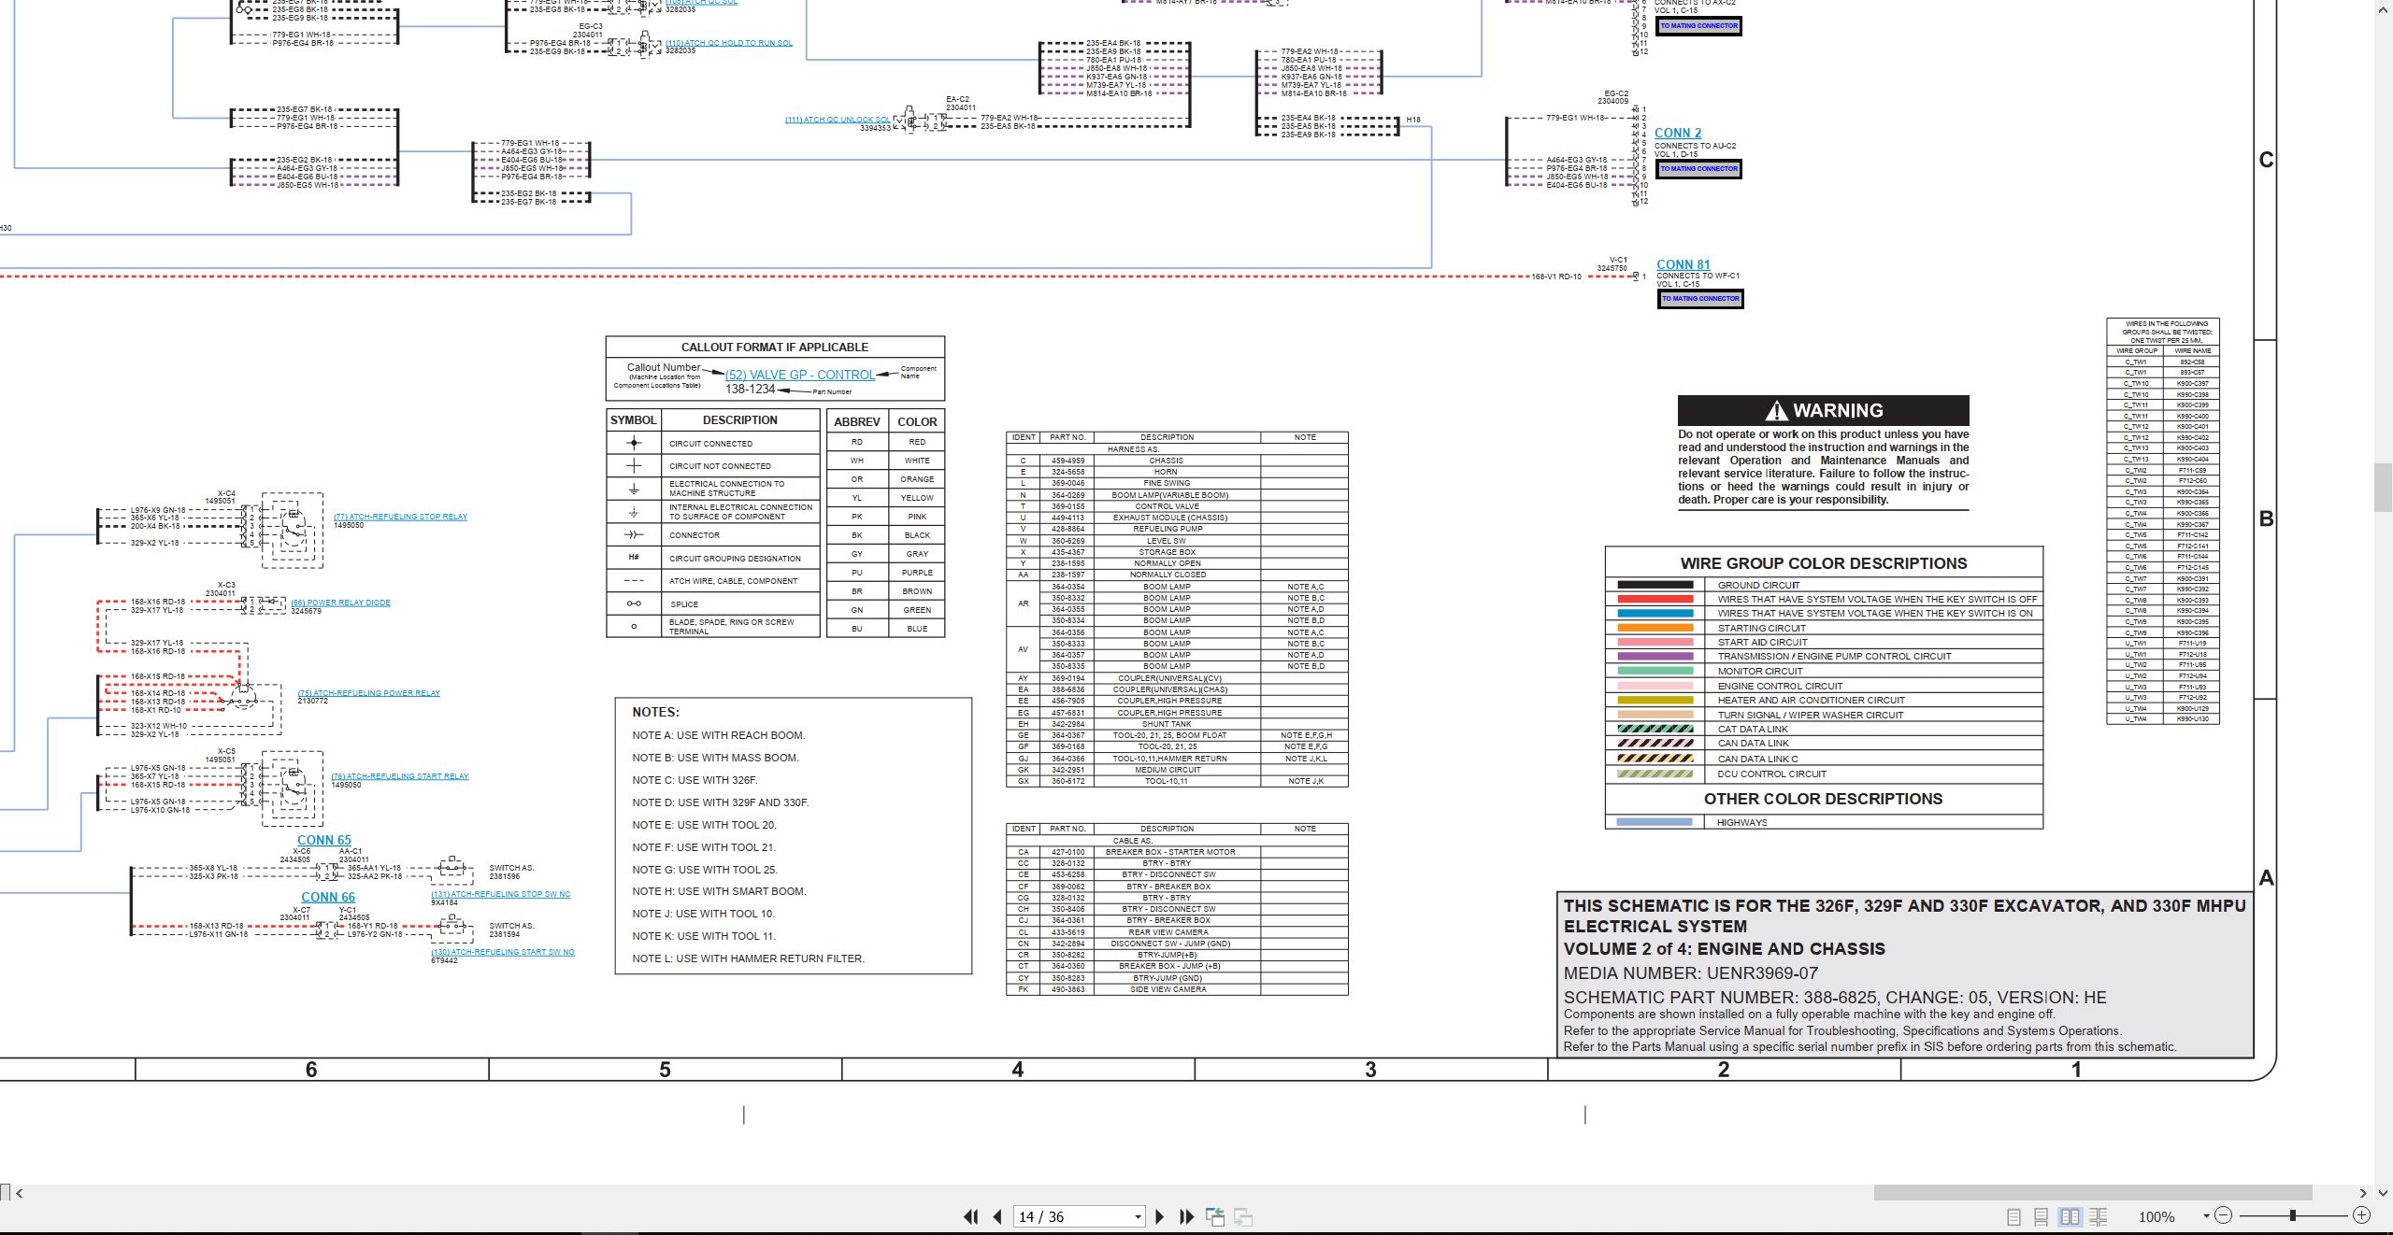The width and height of the screenshot is (2393, 1235).
Task: Follow the (66) POWER RELAY DIODE link
Action: (340, 603)
